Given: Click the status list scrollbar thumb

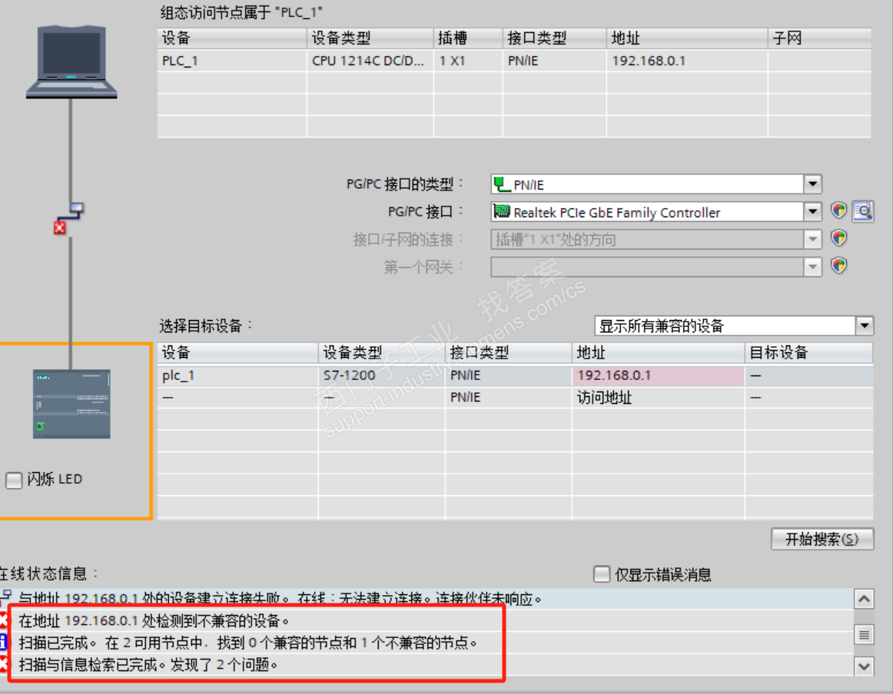Looking at the screenshot, I should coord(864,634).
